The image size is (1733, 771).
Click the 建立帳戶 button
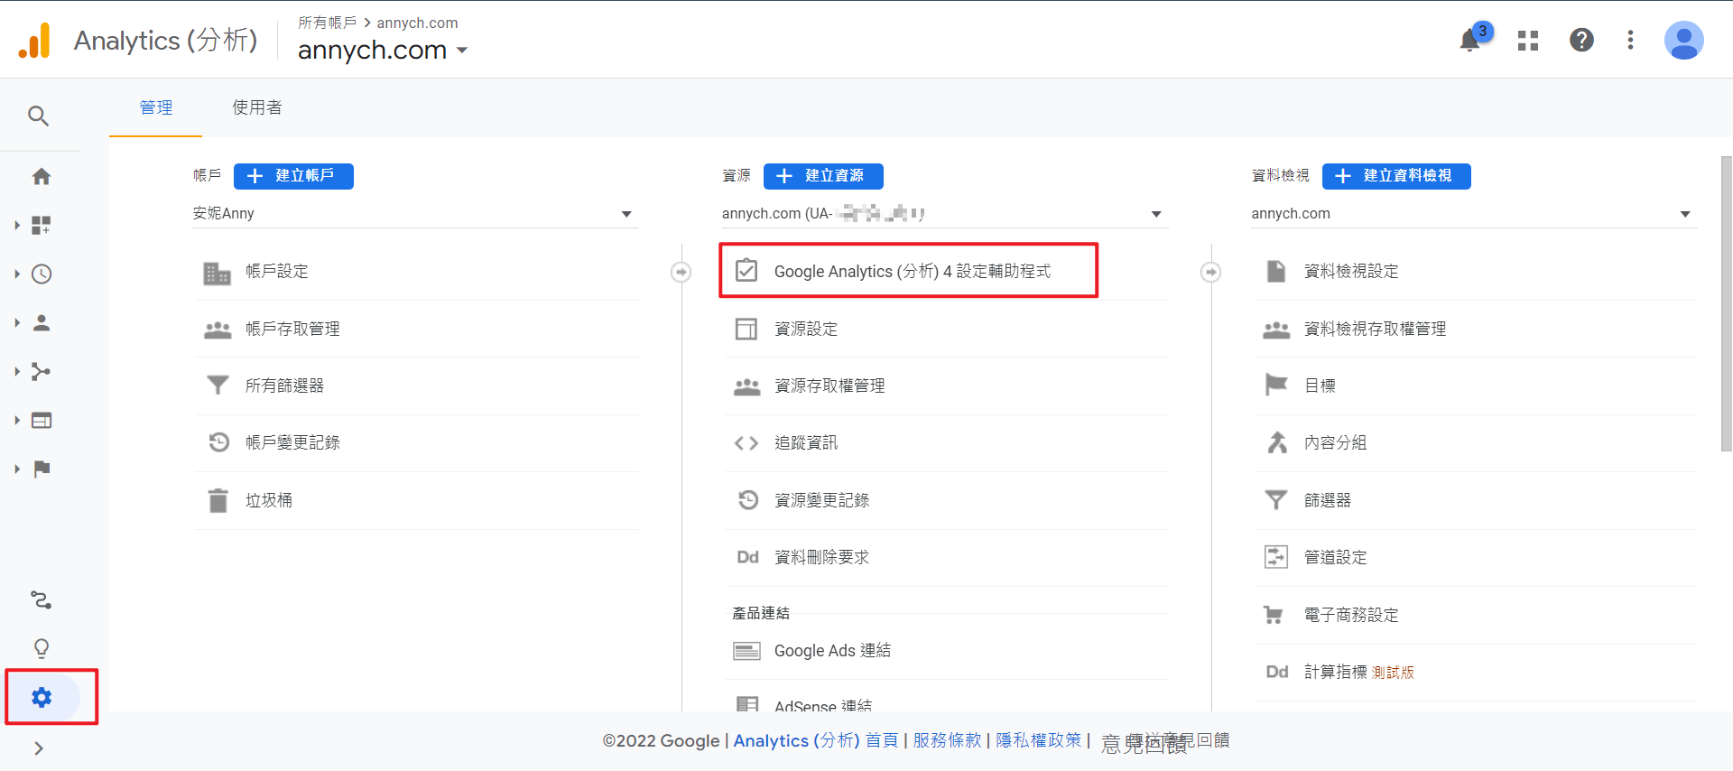[293, 176]
